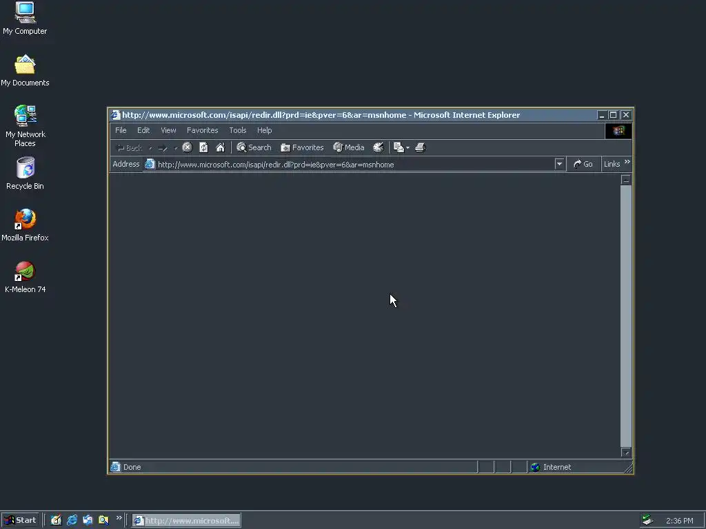Viewport: 706px width, 529px height.
Task: Open the Tools menu
Action: point(238,130)
